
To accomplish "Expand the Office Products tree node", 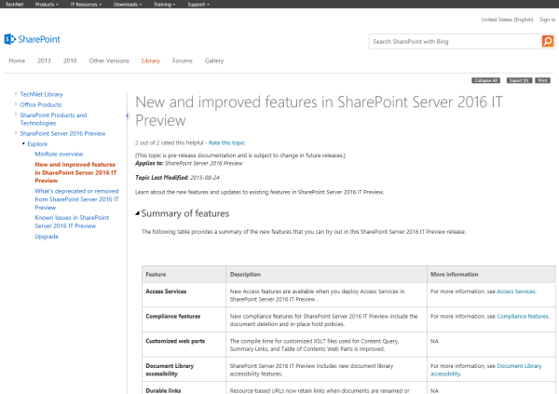I will 16,104.
